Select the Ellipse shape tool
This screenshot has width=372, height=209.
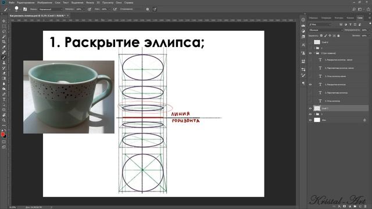[x=4, y=110]
